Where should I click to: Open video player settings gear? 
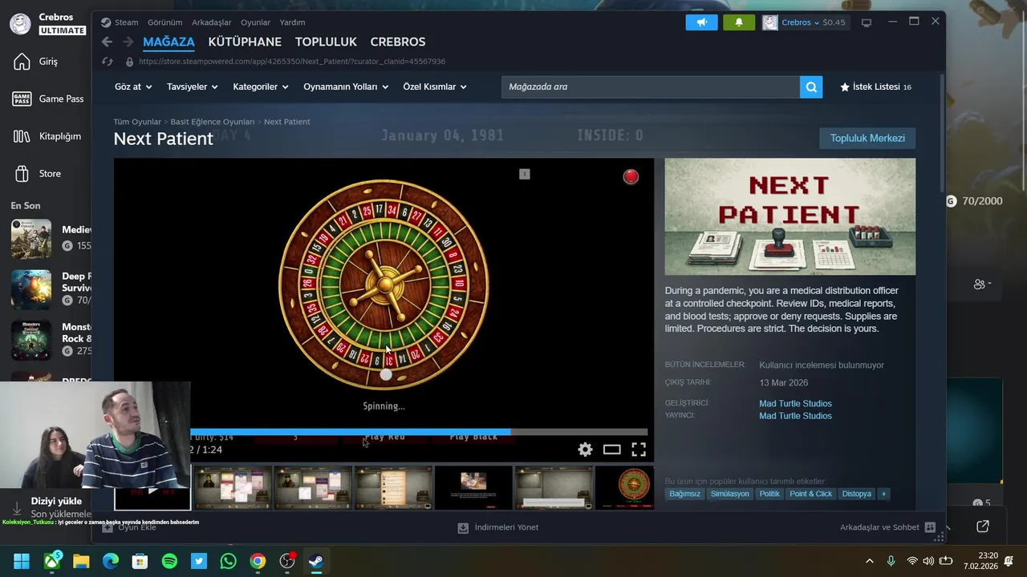click(585, 450)
